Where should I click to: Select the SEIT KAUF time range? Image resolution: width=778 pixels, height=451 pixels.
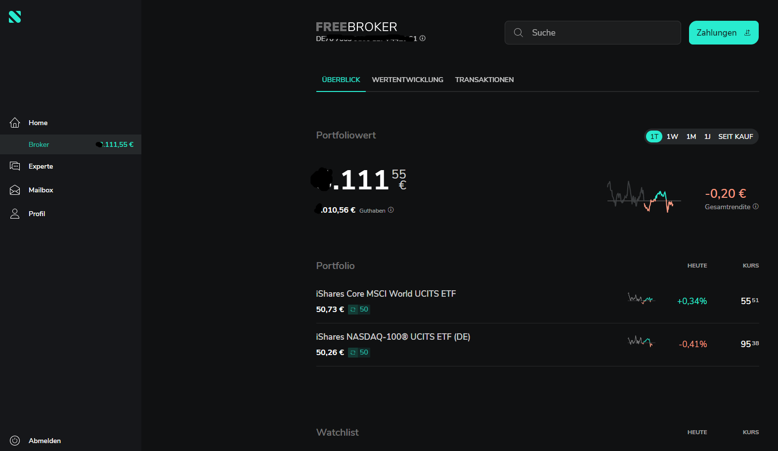735,136
